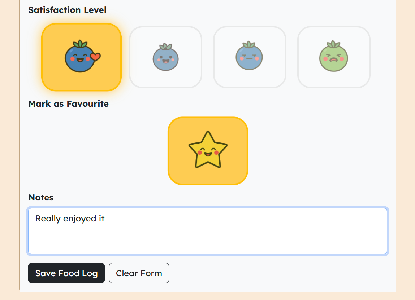Save Food Log

point(66,273)
